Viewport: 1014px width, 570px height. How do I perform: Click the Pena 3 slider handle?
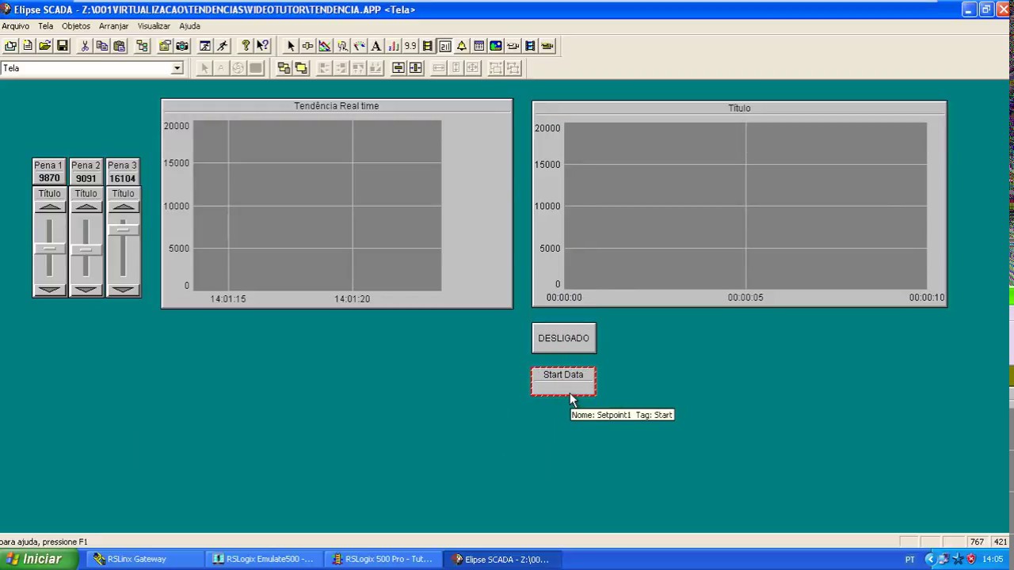tap(123, 230)
